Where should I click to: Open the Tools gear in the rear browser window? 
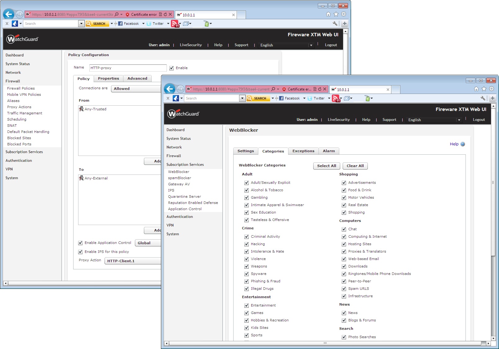click(x=344, y=14)
